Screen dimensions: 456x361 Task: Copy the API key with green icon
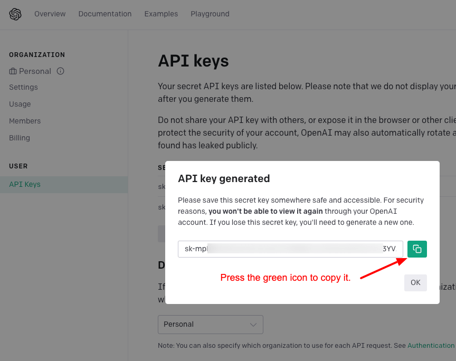(x=417, y=249)
